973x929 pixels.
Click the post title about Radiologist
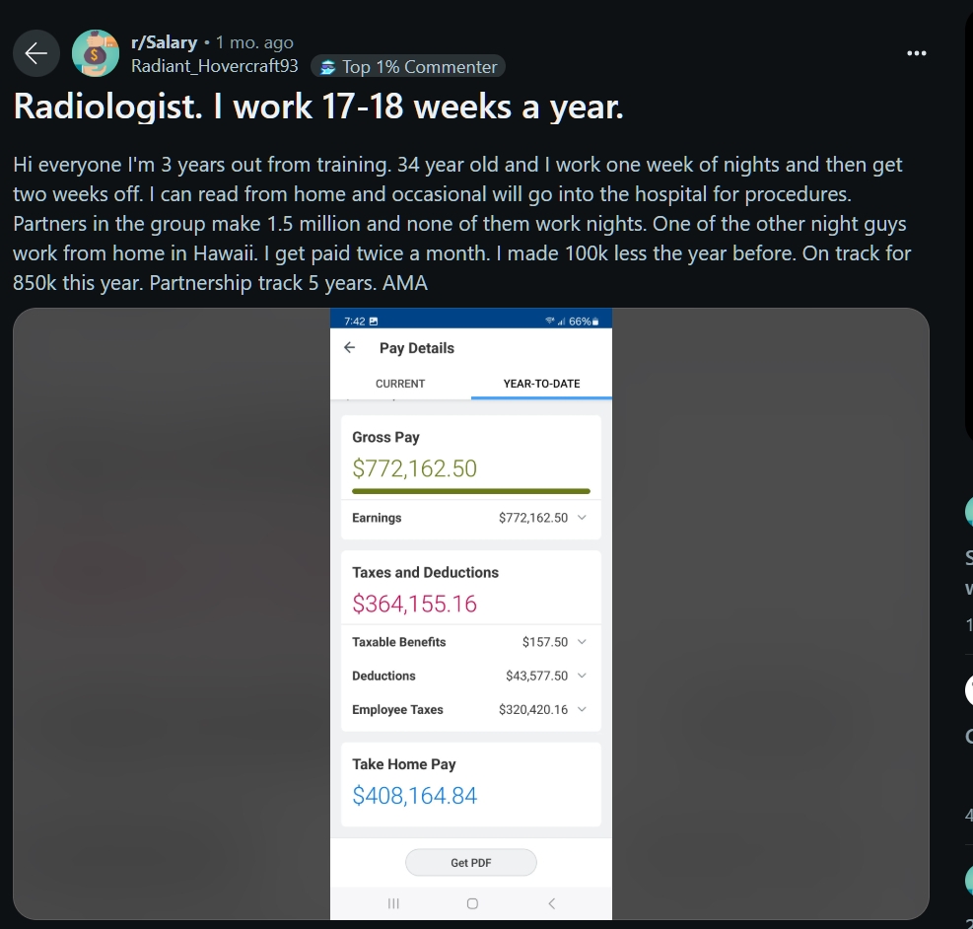click(x=318, y=107)
